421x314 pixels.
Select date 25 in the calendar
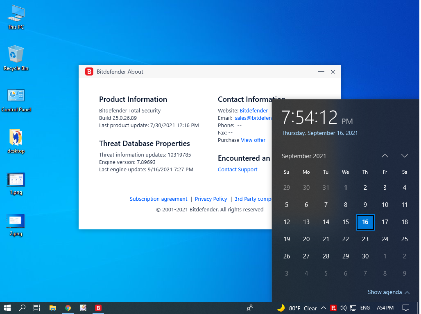[x=404, y=239]
